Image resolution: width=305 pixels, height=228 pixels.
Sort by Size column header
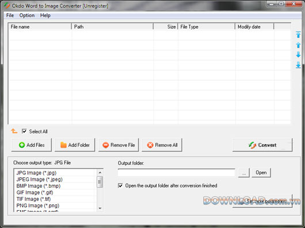coord(166,26)
